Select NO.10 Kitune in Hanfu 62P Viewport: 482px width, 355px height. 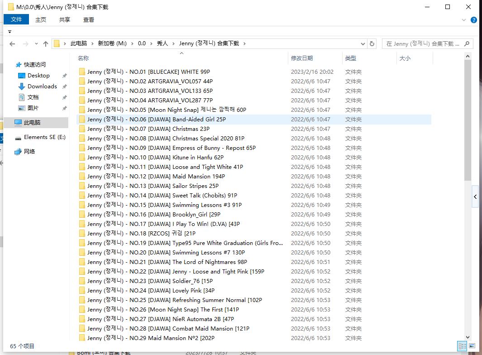coord(253,158)
